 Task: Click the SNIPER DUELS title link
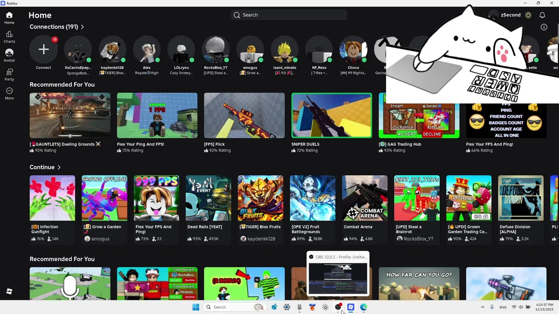click(305, 144)
